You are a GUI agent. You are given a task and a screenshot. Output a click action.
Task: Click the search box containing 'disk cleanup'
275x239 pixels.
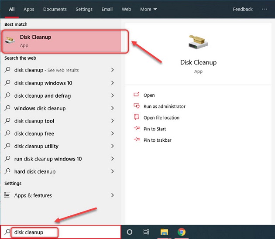click(61, 232)
